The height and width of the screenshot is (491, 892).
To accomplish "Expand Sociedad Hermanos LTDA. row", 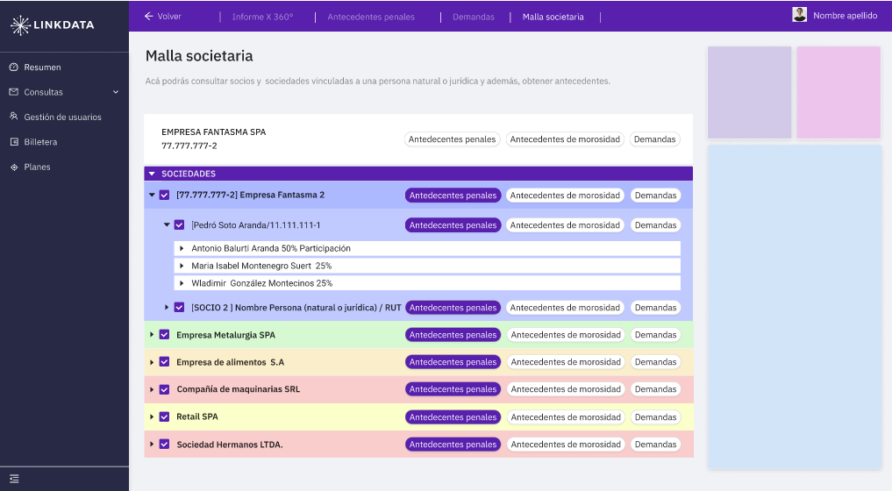I will click(152, 444).
